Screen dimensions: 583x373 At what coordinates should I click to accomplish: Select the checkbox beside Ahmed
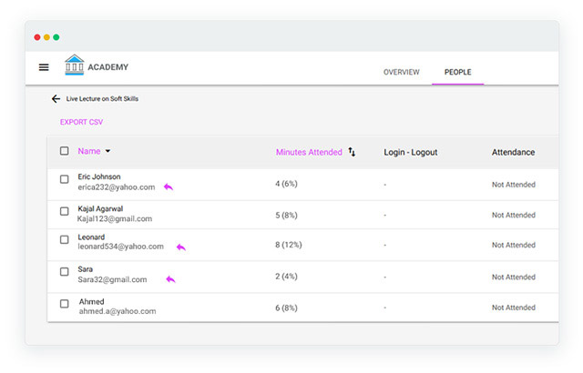pyautogui.click(x=65, y=304)
